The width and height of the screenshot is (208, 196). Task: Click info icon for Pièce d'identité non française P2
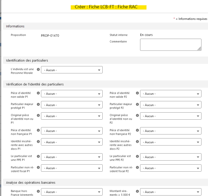point(137,130)
